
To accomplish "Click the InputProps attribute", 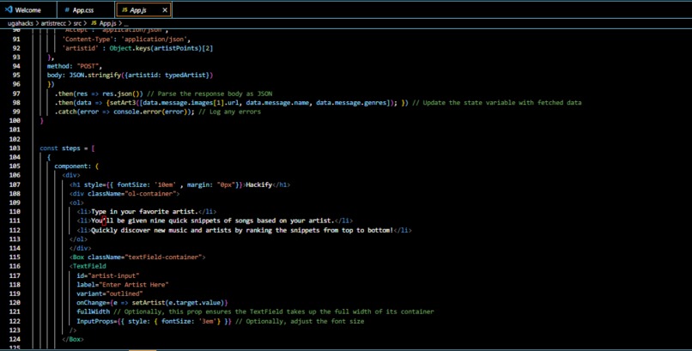I will coord(95,322).
